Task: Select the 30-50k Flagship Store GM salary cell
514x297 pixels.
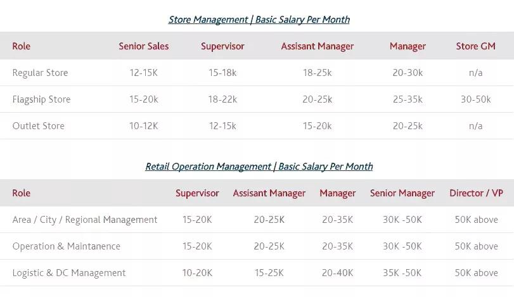Action: [475, 99]
